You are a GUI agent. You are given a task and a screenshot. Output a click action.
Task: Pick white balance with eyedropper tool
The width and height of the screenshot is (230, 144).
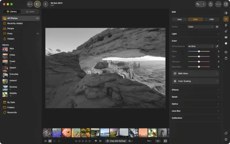217,46
